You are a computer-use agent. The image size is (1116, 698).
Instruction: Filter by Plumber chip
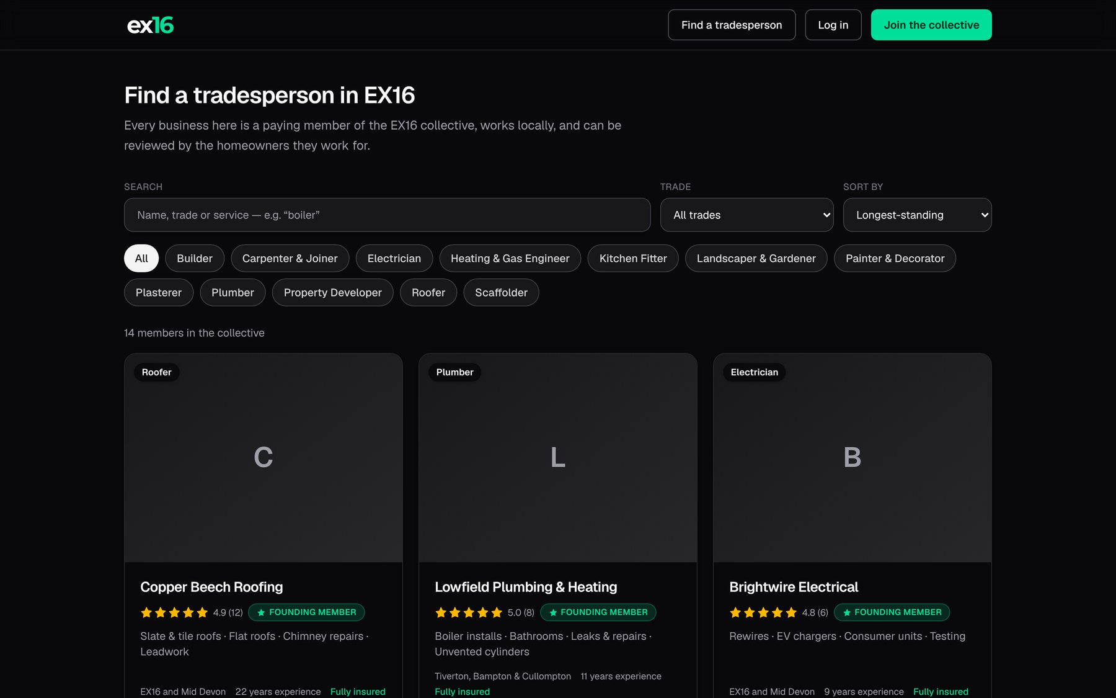(232, 292)
